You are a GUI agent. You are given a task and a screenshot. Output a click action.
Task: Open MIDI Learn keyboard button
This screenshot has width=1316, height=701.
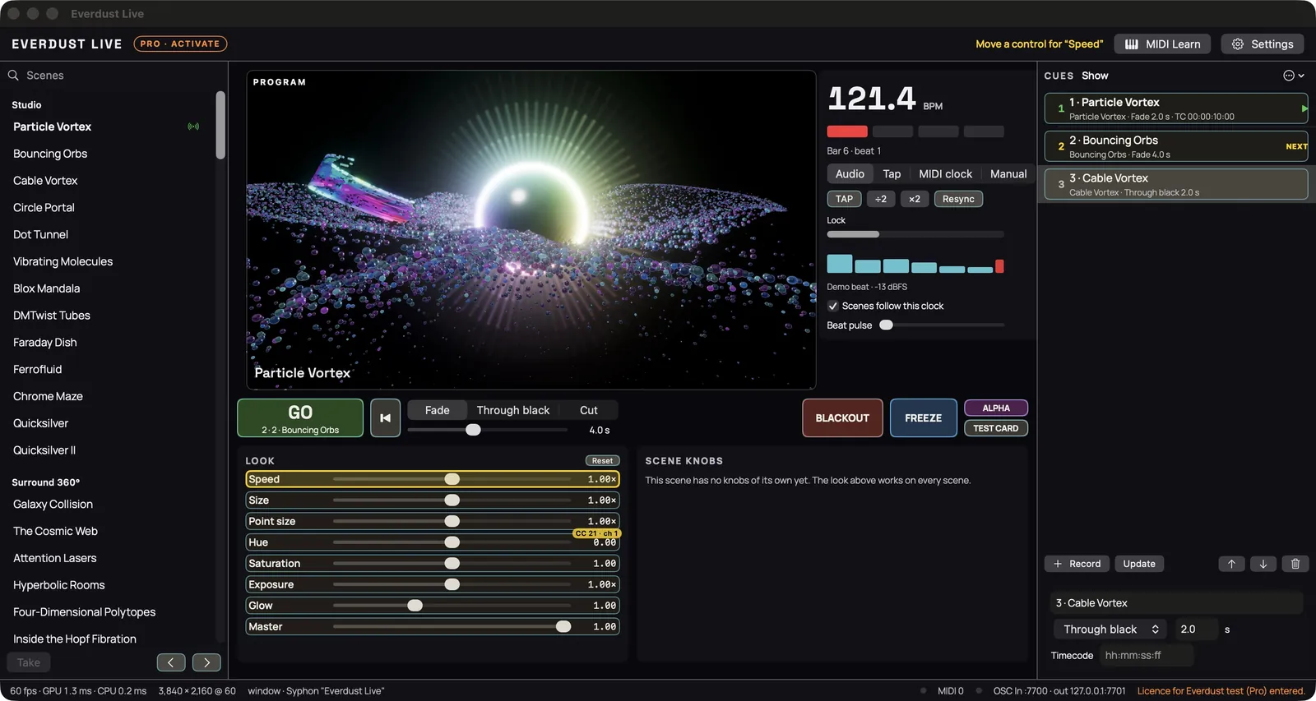pos(1162,44)
